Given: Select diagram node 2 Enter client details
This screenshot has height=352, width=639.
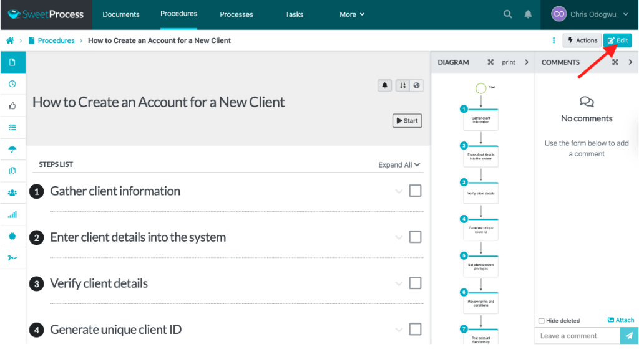Looking at the screenshot, I should pyautogui.click(x=481, y=156).
